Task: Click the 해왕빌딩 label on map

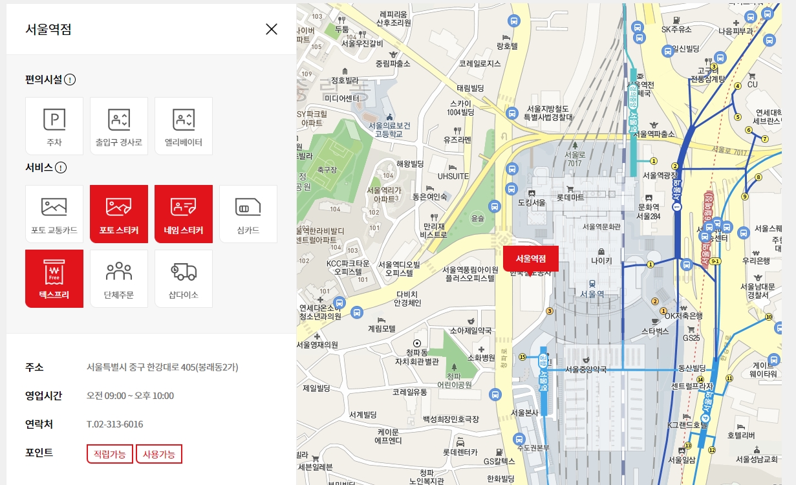Action: [x=409, y=164]
